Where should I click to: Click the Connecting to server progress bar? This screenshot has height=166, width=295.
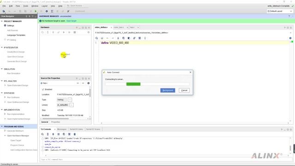(147, 84)
